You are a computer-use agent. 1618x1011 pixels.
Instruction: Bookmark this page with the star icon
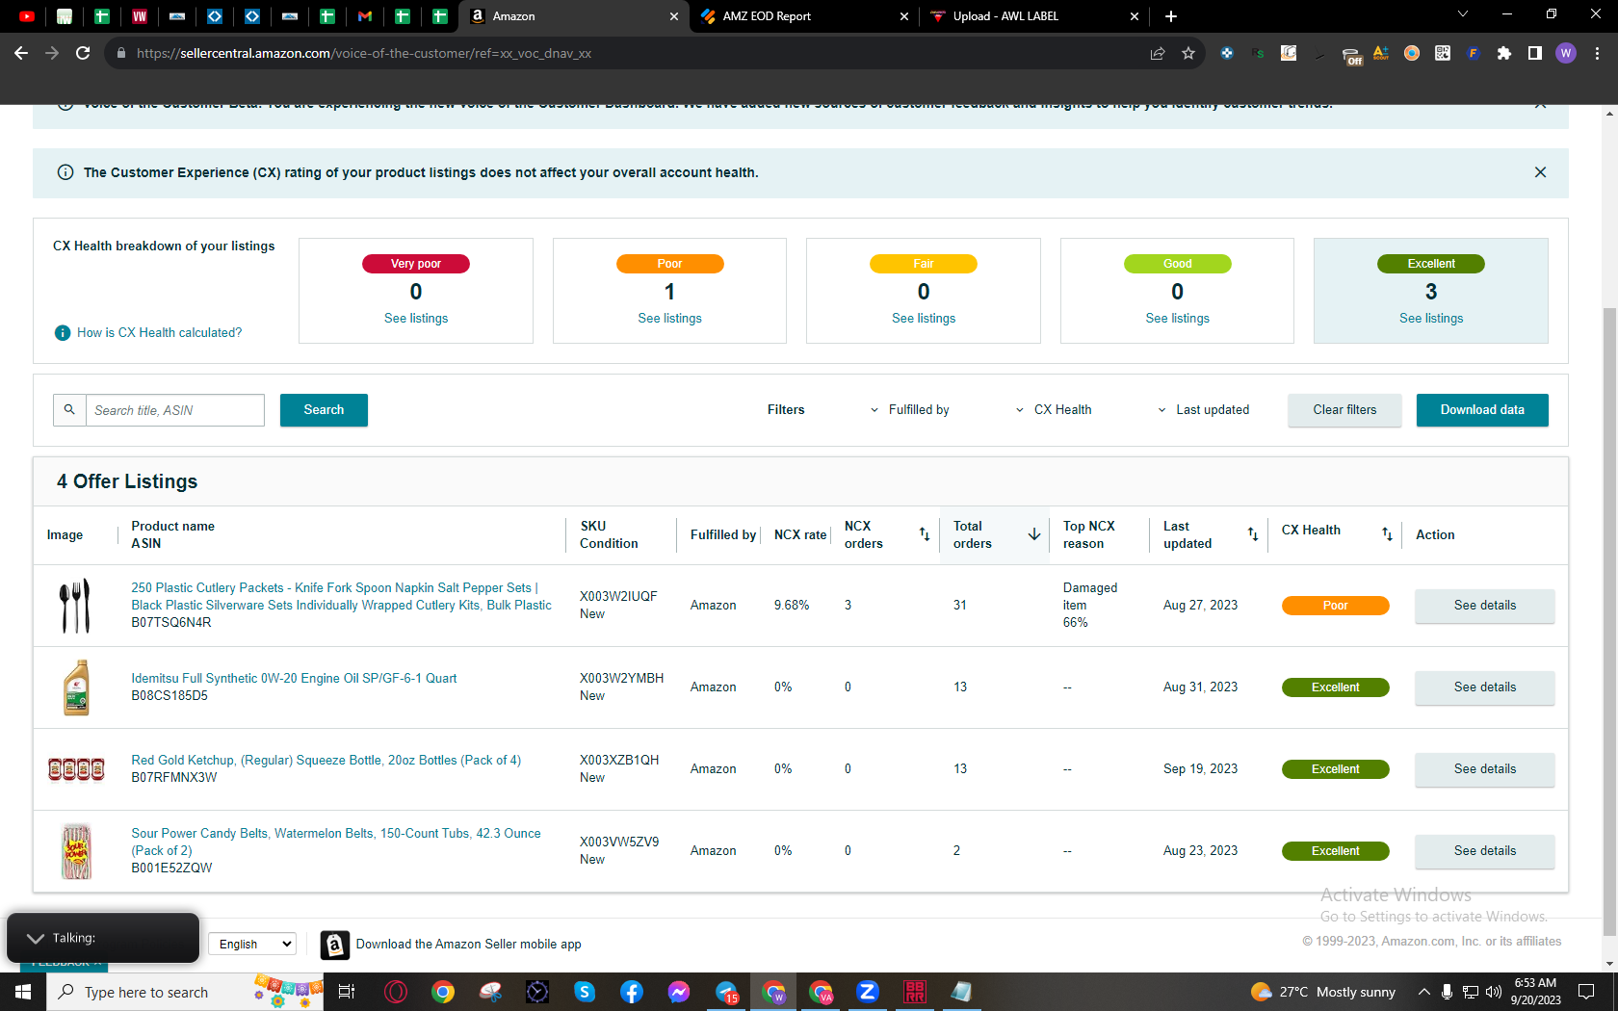click(1188, 53)
